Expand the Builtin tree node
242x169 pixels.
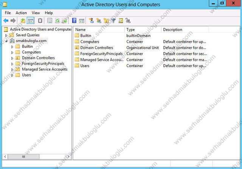click(x=12, y=47)
